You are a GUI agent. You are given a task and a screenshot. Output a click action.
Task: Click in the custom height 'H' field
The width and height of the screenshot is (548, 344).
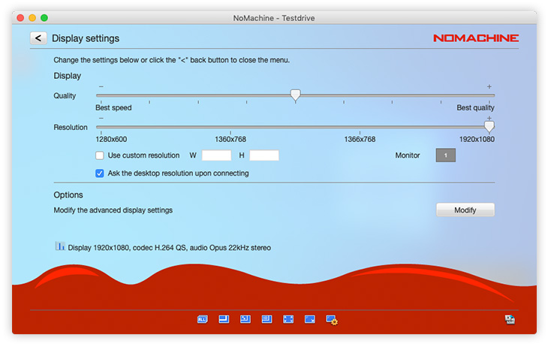263,155
